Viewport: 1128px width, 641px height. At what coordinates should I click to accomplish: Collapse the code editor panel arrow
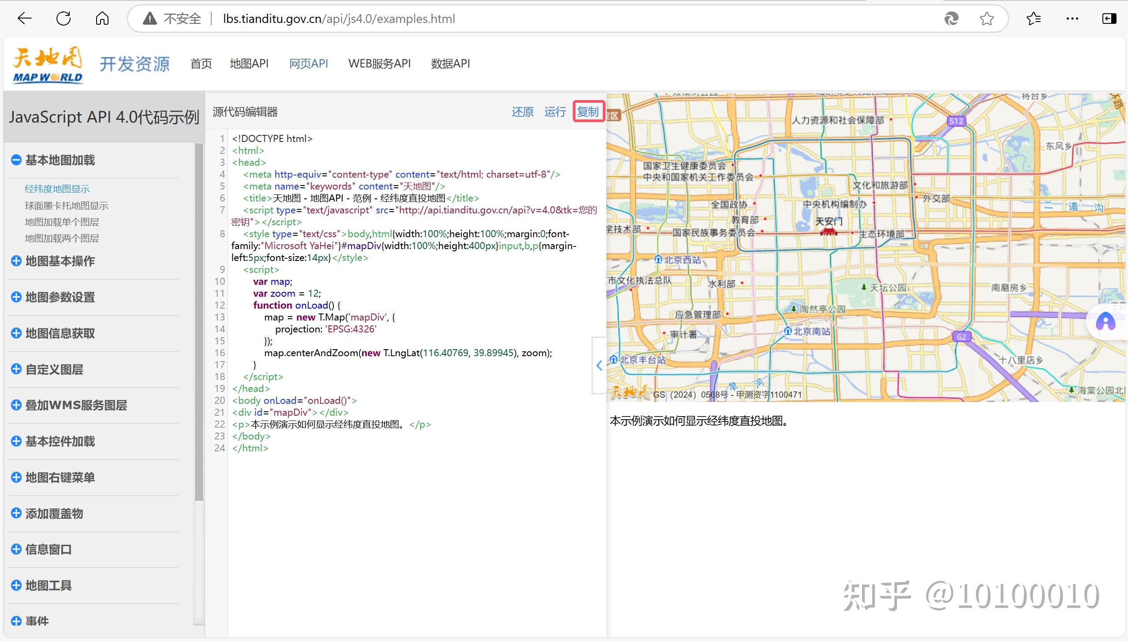pyautogui.click(x=599, y=365)
